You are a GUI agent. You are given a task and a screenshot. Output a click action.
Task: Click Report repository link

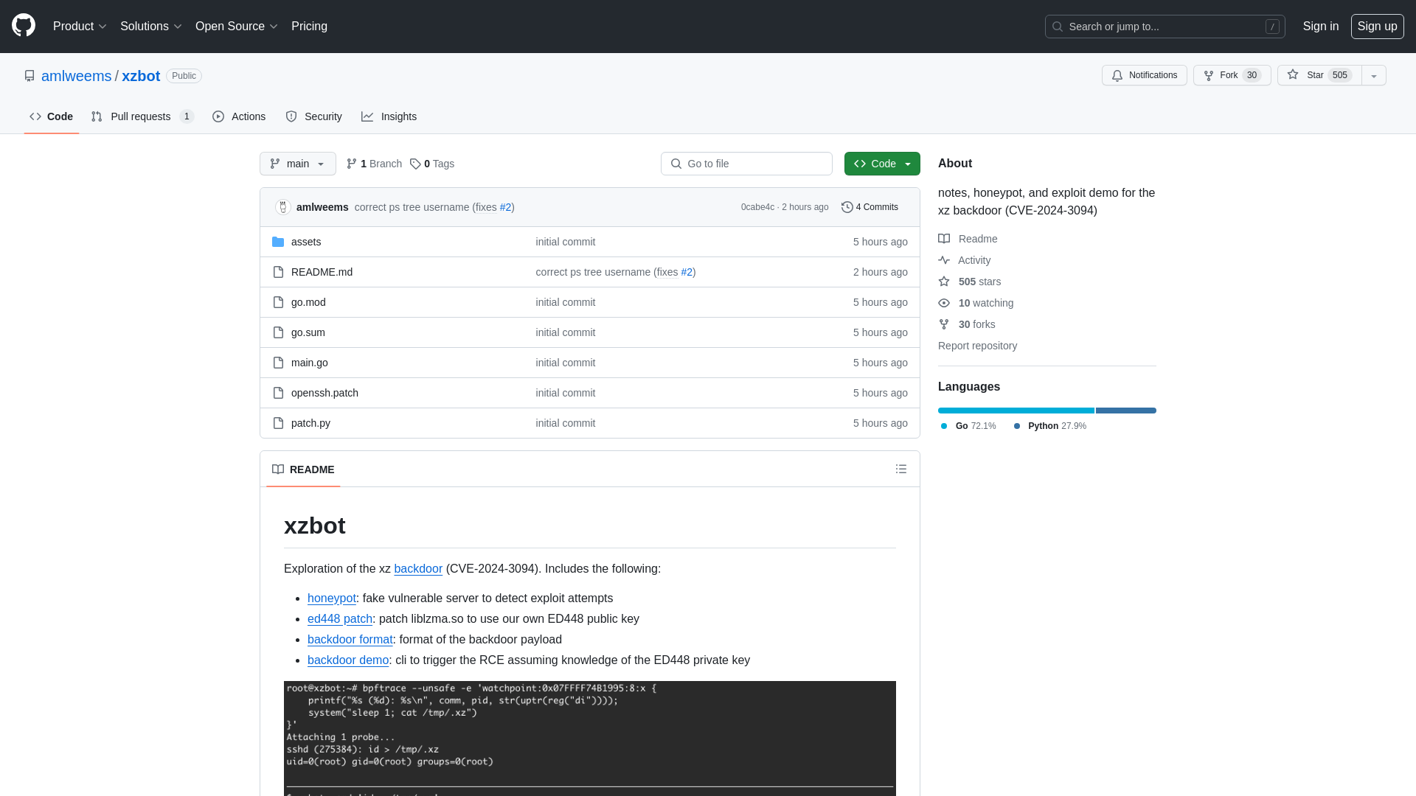(x=977, y=346)
